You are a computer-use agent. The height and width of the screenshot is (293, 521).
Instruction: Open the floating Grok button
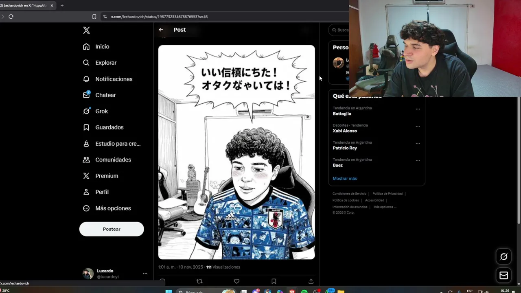(x=504, y=257)
